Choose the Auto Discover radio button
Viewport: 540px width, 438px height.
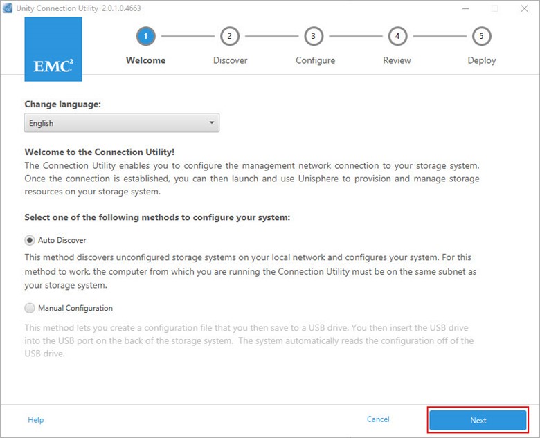click(30, 240)
